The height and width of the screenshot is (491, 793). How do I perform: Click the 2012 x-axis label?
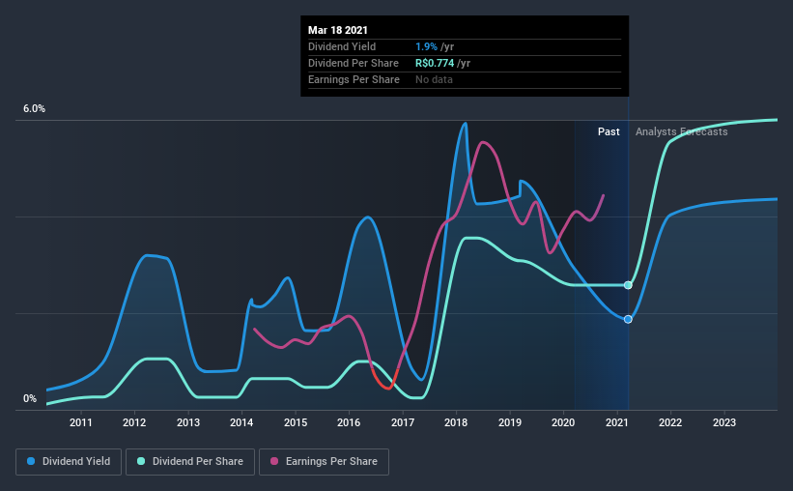tap(134, 422)
